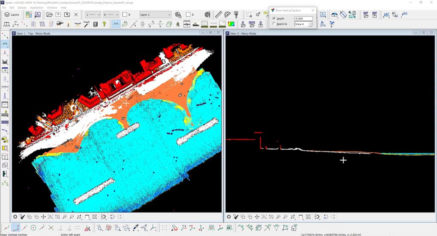Click View 1 zoom out magnifier
Screen dimensions: 437x236
[72, 217]
